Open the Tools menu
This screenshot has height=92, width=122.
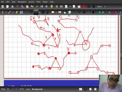tap(38, 2)
